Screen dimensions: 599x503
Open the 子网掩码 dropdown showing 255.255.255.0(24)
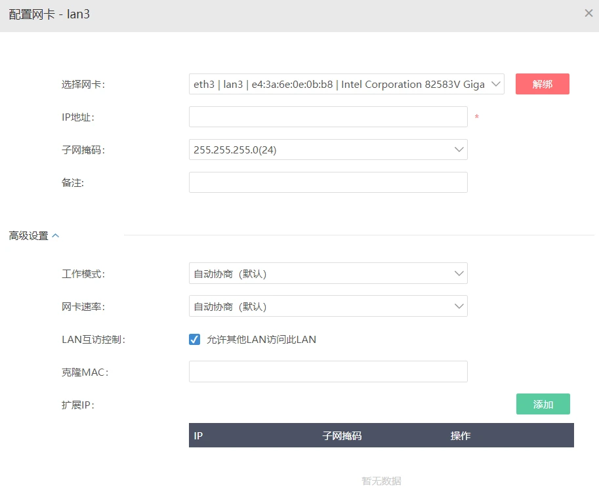(328, 150)
